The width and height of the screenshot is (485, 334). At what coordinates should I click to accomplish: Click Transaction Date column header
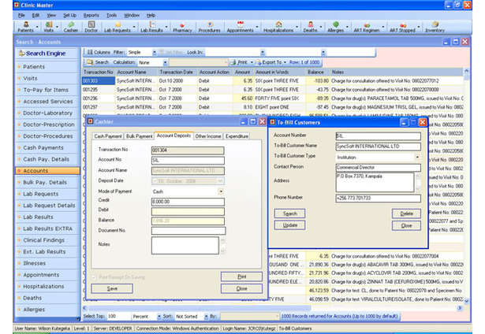pos(177,72)
